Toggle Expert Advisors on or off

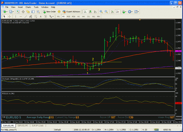(71, 12)
